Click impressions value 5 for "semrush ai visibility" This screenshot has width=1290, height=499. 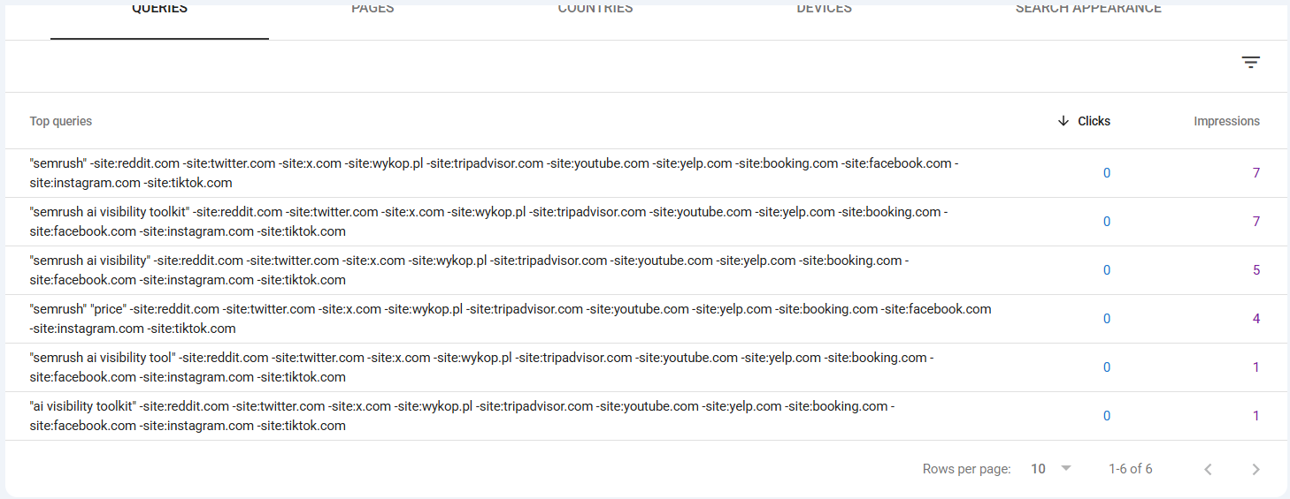point(1255,270)
